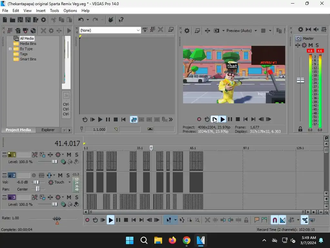Screen dimensions: 330x248
Task: Open Firefox from taskbar
Action: click(172, 240)
